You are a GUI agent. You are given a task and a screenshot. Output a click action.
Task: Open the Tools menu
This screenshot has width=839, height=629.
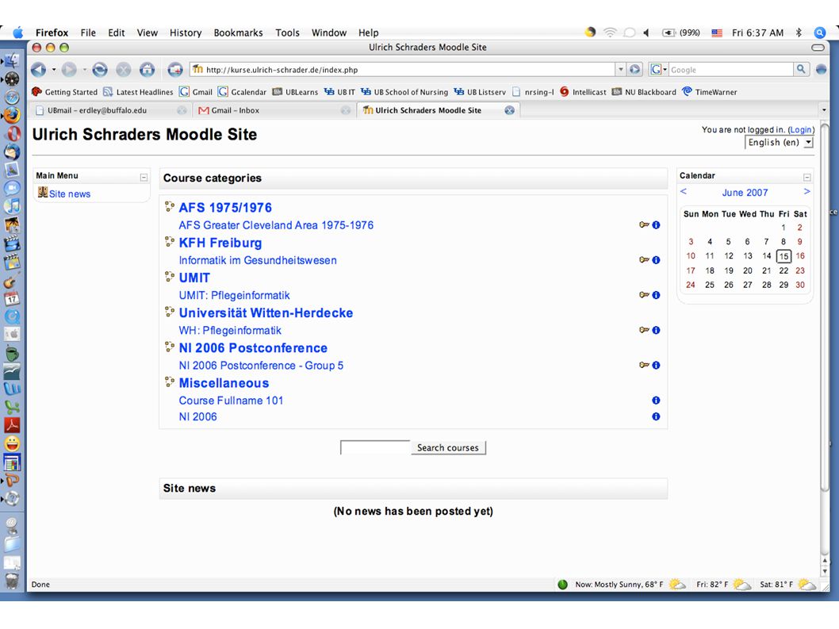[287, 33]
